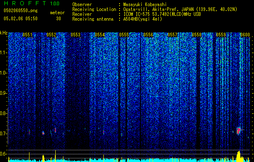
Task: Click the 0557 time marker
Action: click(172, 35)
